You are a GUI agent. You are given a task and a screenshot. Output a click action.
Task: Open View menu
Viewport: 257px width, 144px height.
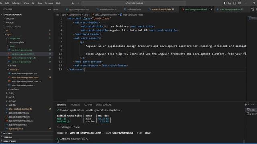point(27,3)
